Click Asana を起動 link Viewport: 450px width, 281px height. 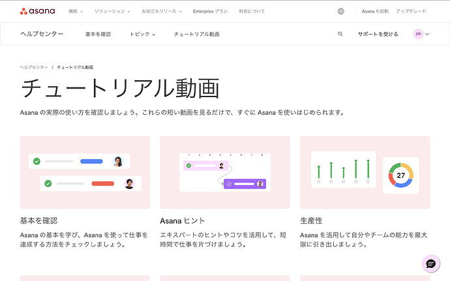tap(375, 11)
